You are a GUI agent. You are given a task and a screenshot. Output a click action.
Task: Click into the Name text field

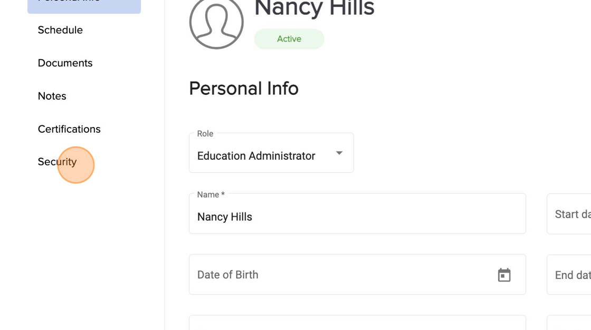(x=357, y=216)
